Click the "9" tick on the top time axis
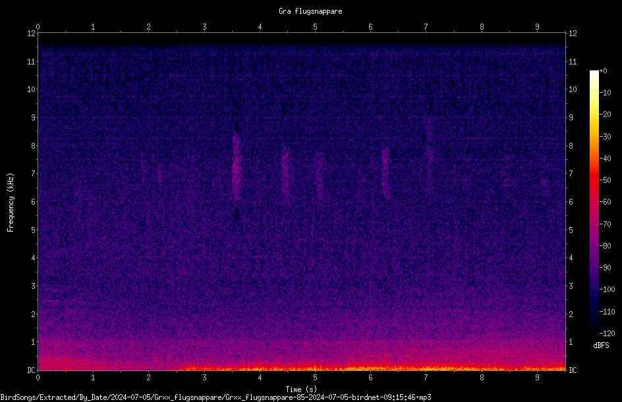622x402 pixels. pos(537,27)
